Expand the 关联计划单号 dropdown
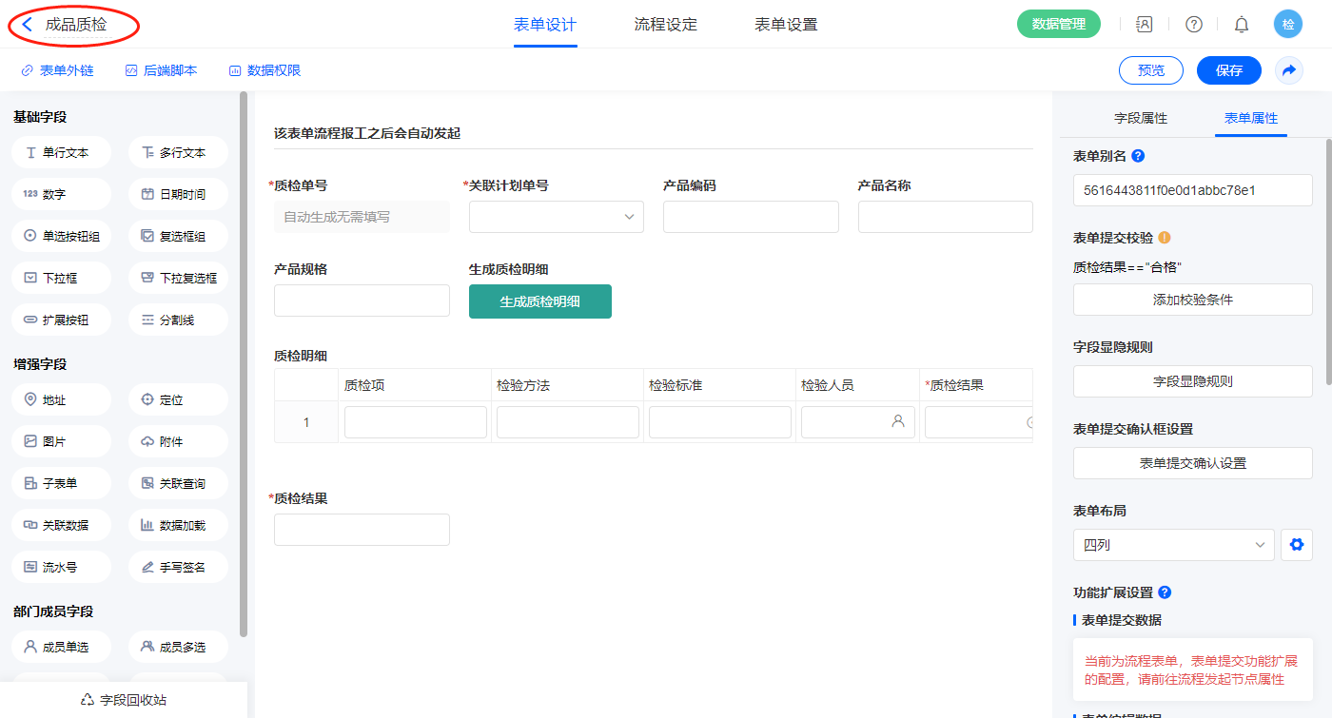 point(557,217)
